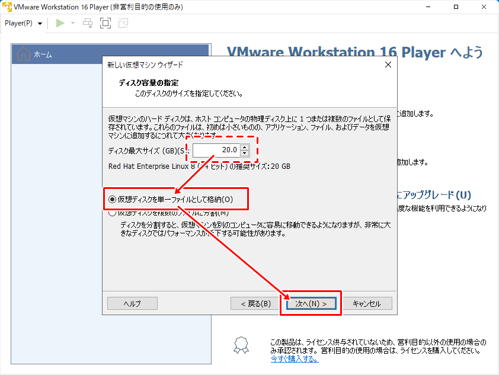Select the split virtual disk into multiple files option
The image size is (499, 375).
point(113,213)
